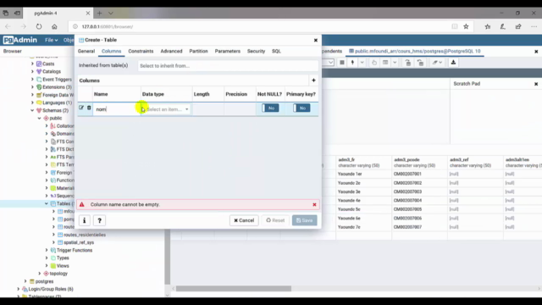Close the Create - Table dialog
This screenshot has height=305, width=542.
316,40
